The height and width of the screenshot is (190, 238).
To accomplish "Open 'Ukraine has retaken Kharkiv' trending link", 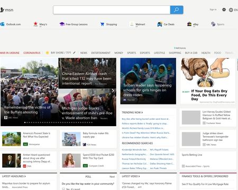I will click(x=145, y=137).
